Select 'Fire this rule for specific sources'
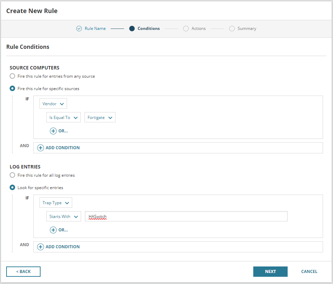333x284 pixels. pyautogui.click(x=12, y=88)
